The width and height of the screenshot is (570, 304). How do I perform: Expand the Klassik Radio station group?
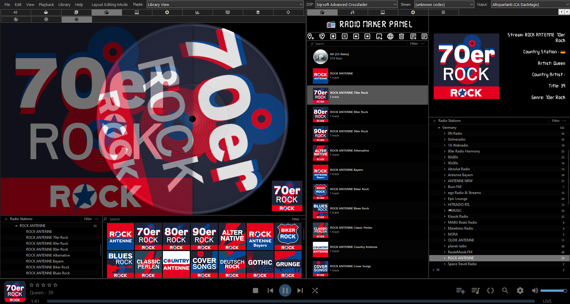click(x=445, y=217)
